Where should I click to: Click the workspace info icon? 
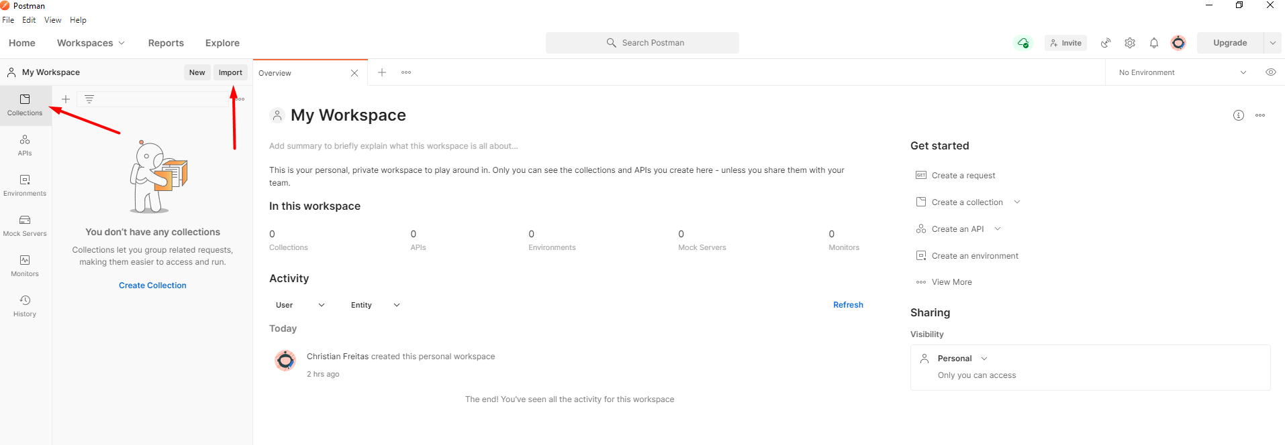(x=1239, y=115)
